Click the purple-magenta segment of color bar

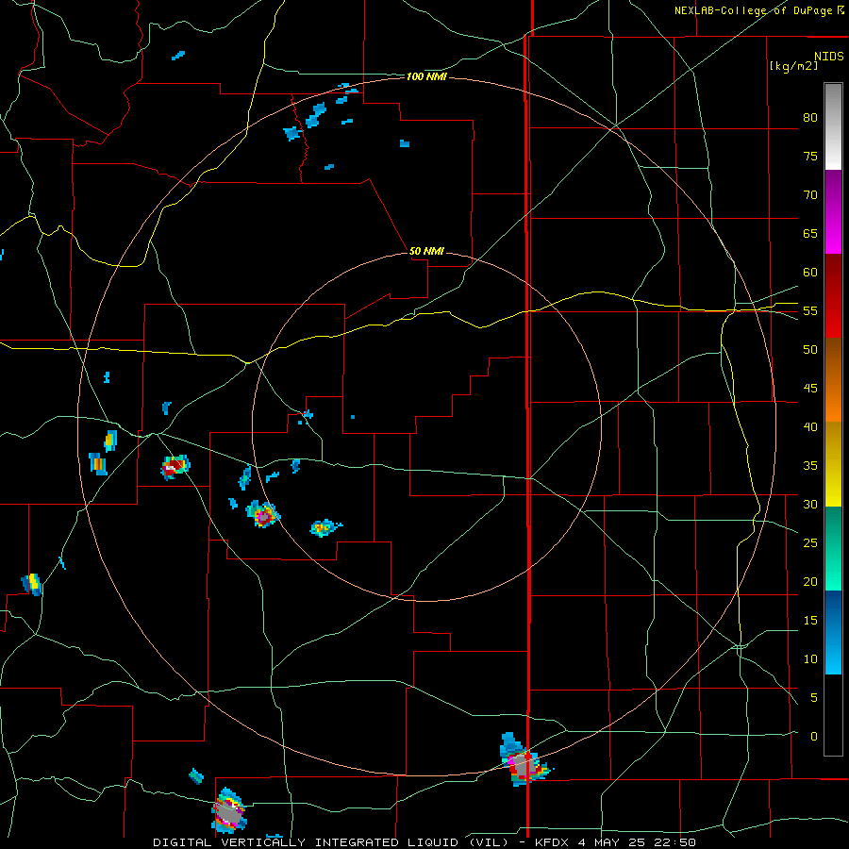coord(833,211)
